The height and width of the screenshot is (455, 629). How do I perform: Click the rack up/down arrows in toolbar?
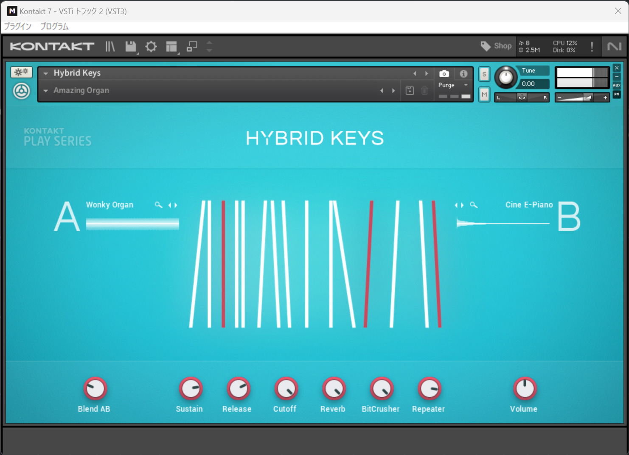(209, 46)
